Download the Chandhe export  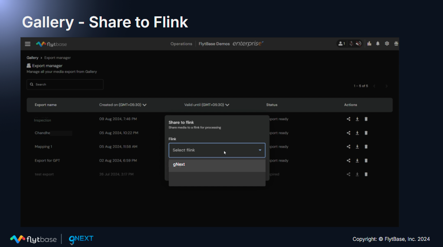(357, 133)
